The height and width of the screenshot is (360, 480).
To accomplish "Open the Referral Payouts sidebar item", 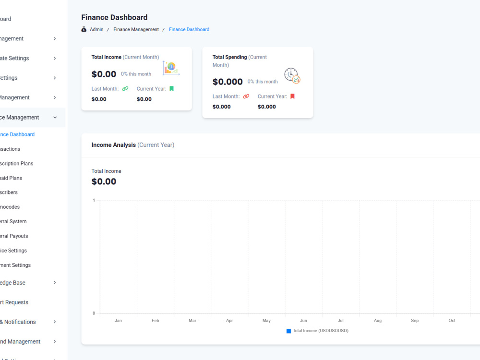I will [14, 236].
